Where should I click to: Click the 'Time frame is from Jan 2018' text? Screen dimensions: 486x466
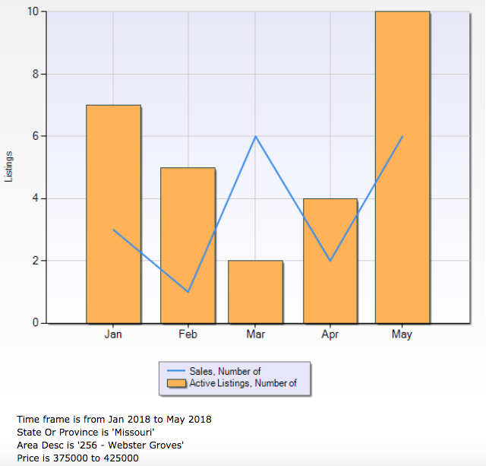pos(114,419)
